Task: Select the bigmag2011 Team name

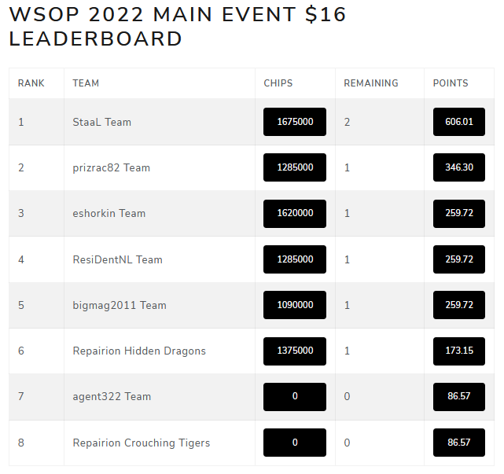Action: point(120,305)
